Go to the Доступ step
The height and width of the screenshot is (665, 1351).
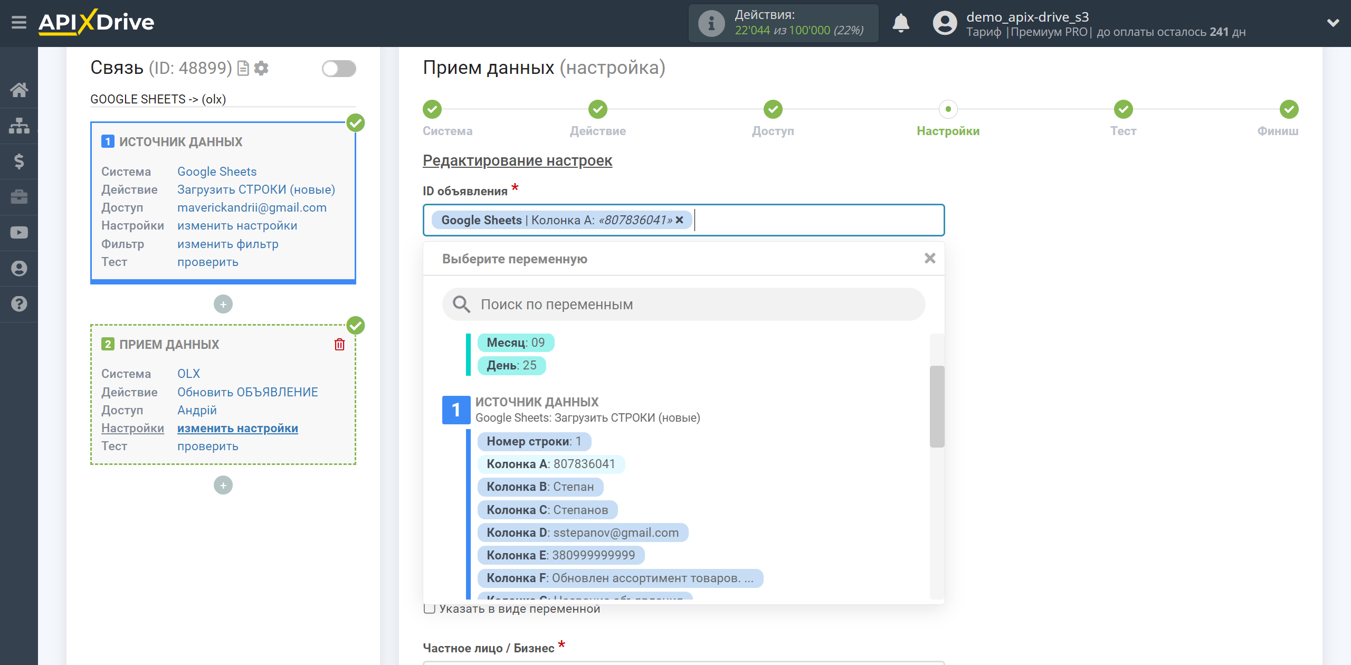pyautogui.click(x=773, y=109)
